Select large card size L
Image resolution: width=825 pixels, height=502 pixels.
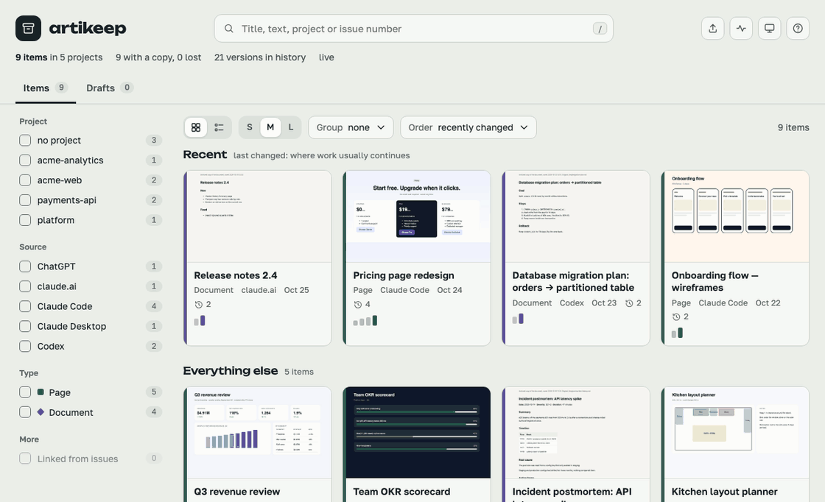tap(290, 127)
